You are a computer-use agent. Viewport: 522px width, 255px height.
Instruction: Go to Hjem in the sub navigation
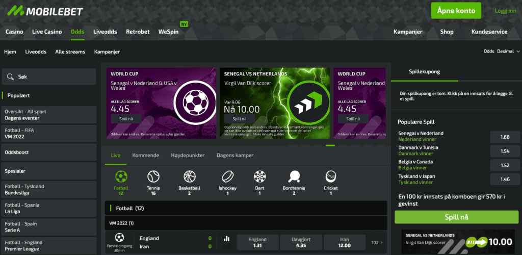(10, 52)
